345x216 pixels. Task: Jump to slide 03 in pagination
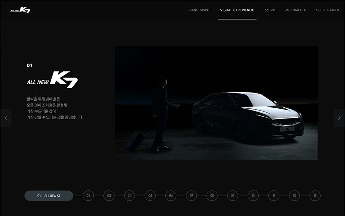pos(109,196)
